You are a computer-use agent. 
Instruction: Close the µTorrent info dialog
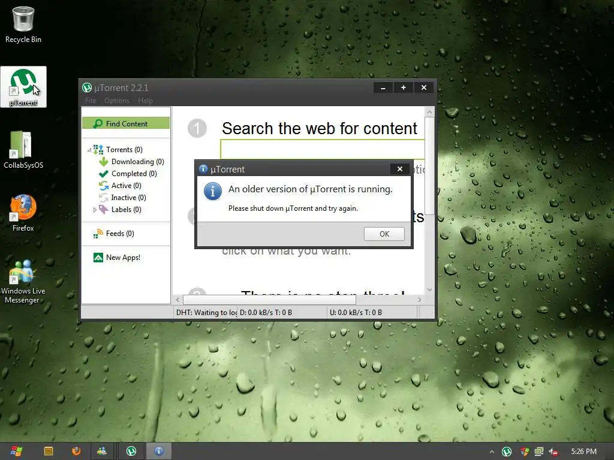coord(400,169)
